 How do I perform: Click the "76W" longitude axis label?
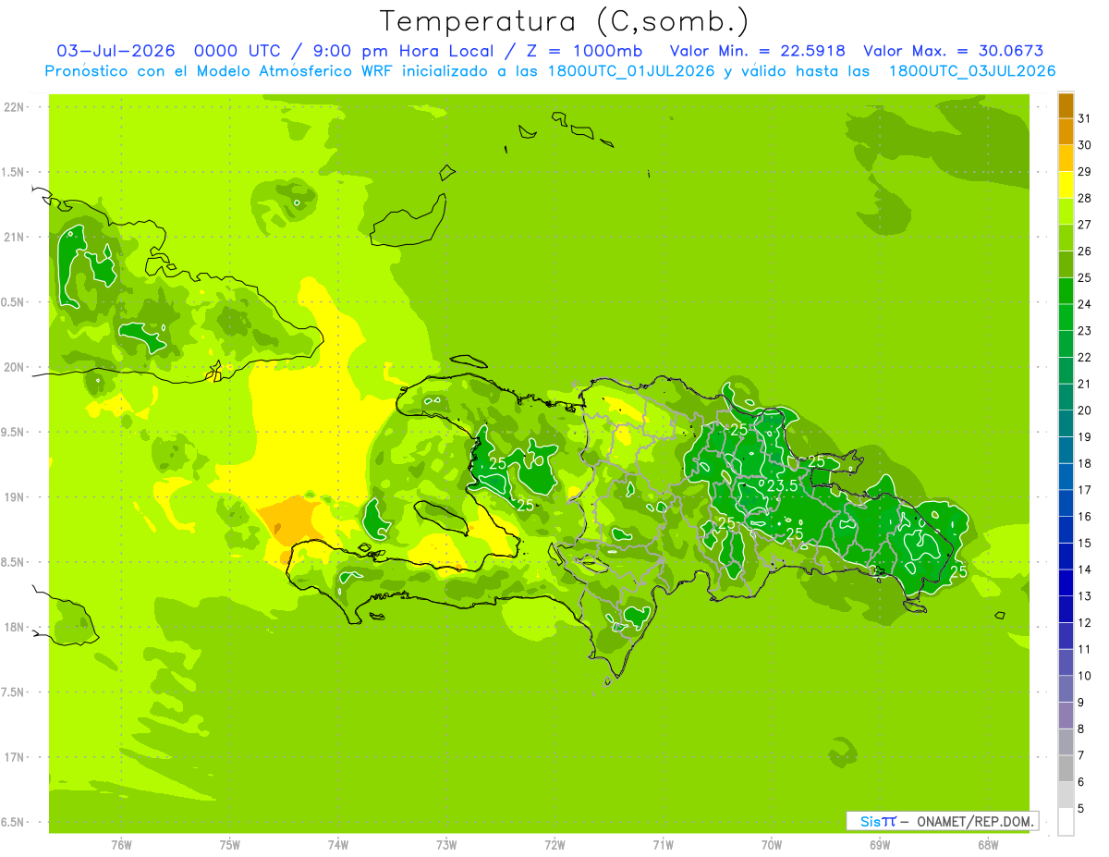[x=121, y=845]
